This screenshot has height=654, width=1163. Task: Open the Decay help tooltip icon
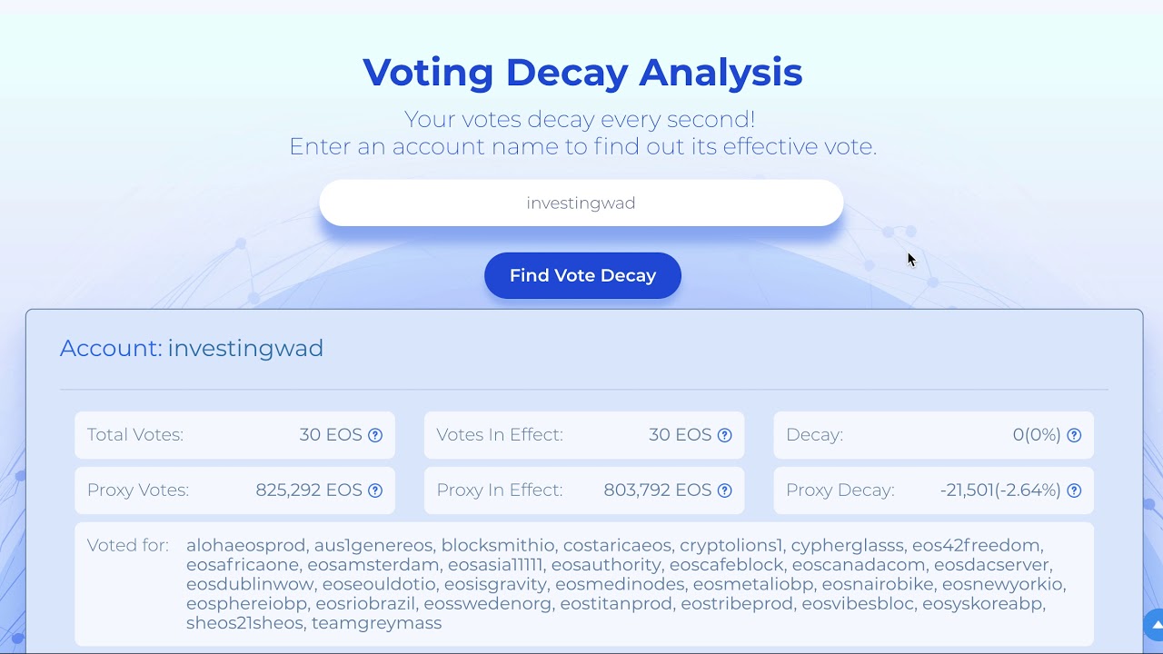(x=1074, y=435)
